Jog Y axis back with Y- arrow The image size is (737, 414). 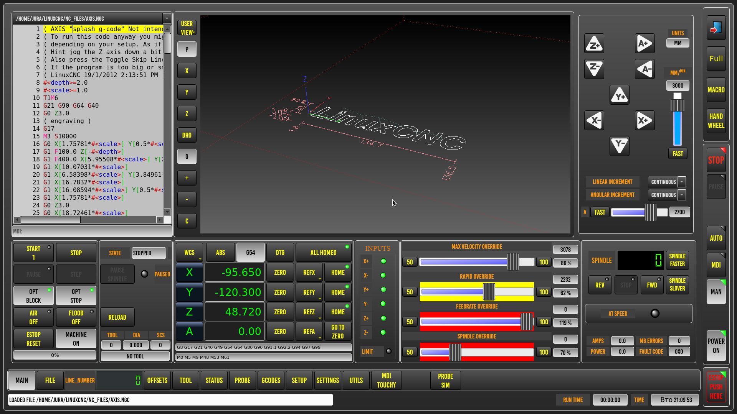click(619, 146)
